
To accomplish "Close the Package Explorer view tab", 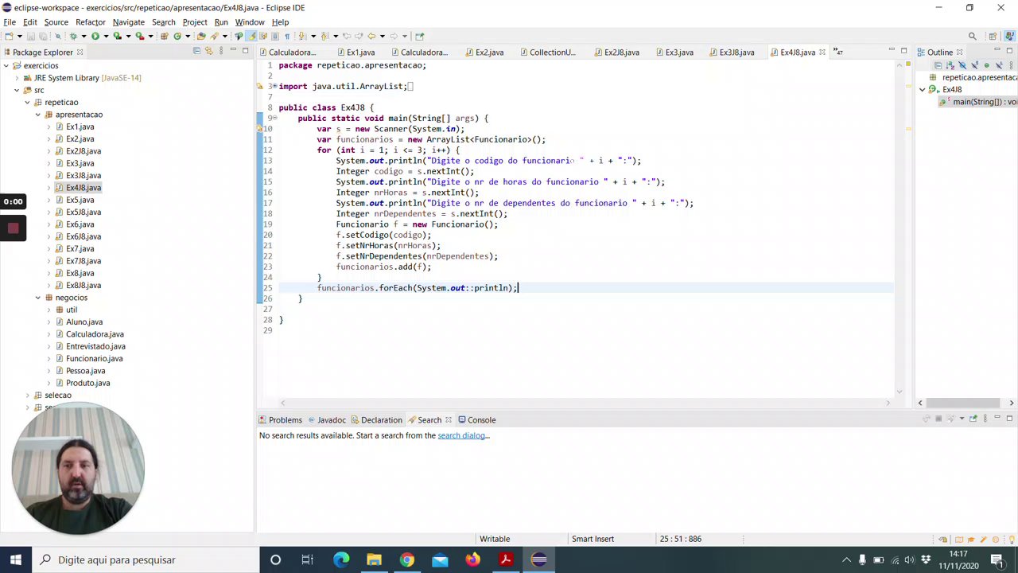I will click(x=80, y=53).
